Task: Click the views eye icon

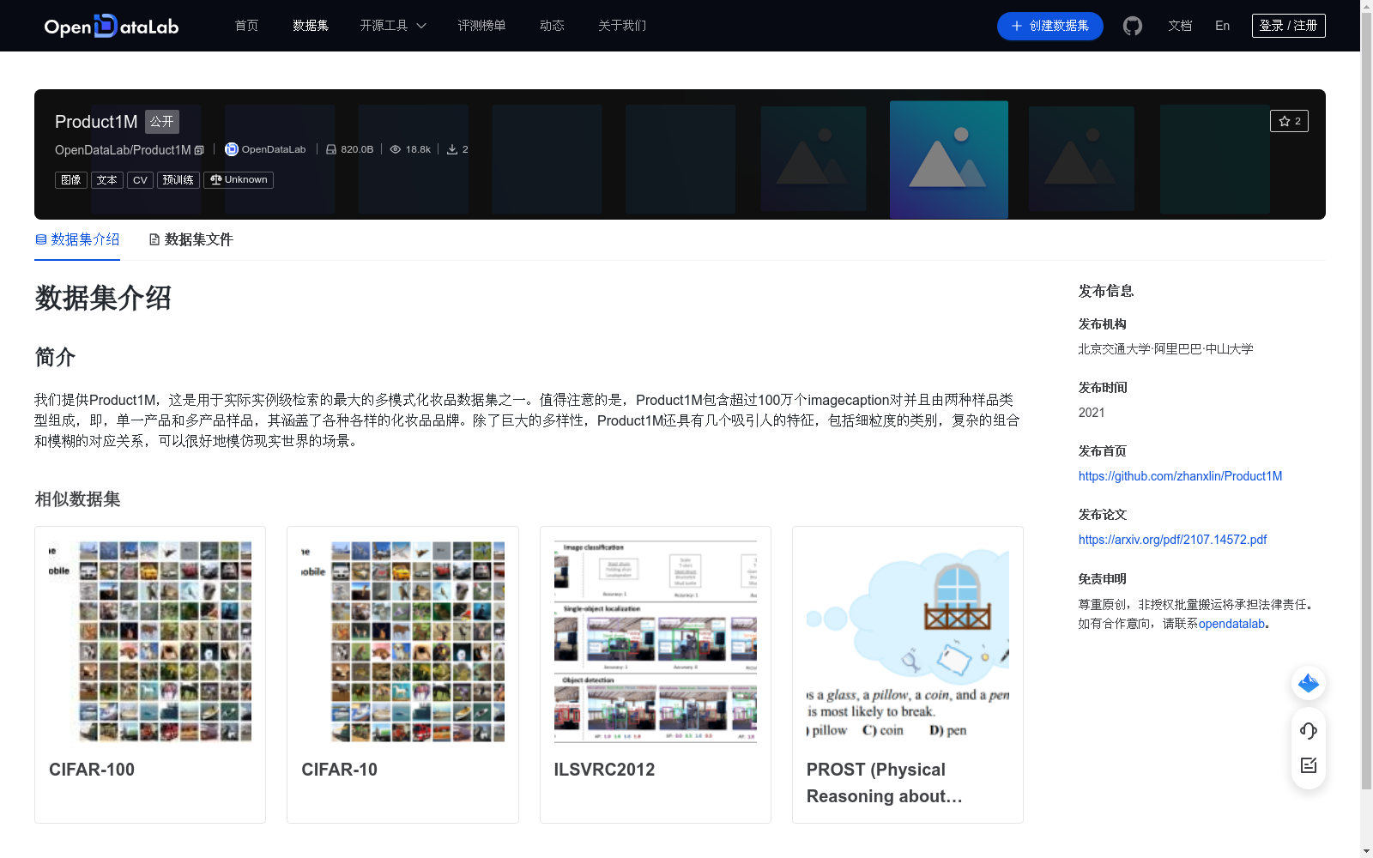Action: click(396, 149)
